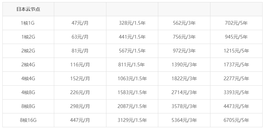Choose the 116元/月 price

click(80, 65)
